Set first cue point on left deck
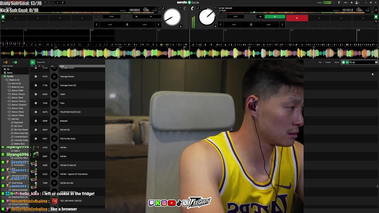The height and width of the screenshot is (213, 379). pyautogui.click(x=16, y=18)
